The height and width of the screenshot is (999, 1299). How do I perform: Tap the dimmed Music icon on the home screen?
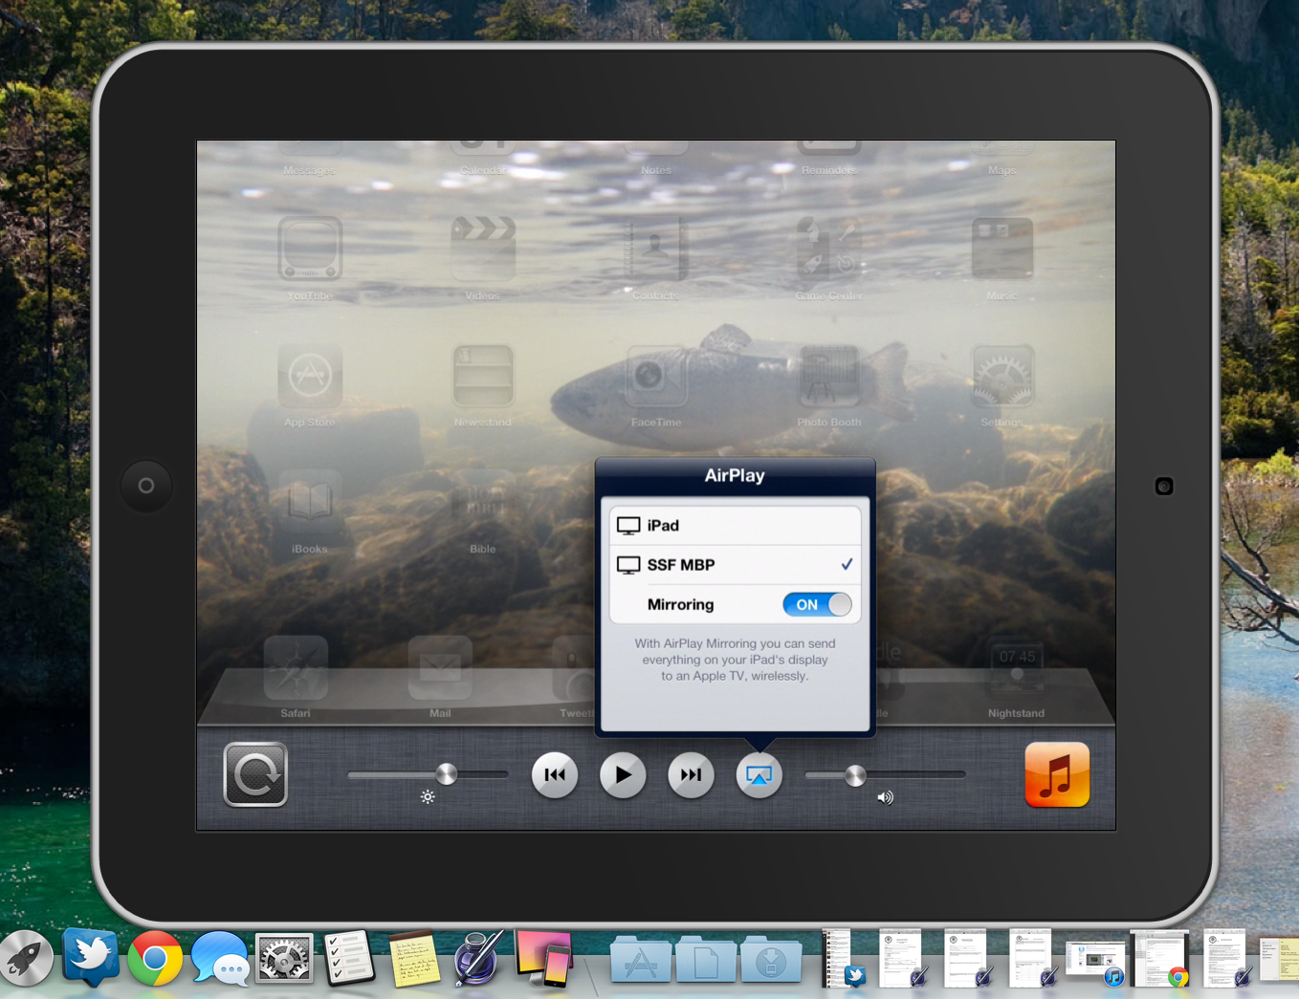1002,249
